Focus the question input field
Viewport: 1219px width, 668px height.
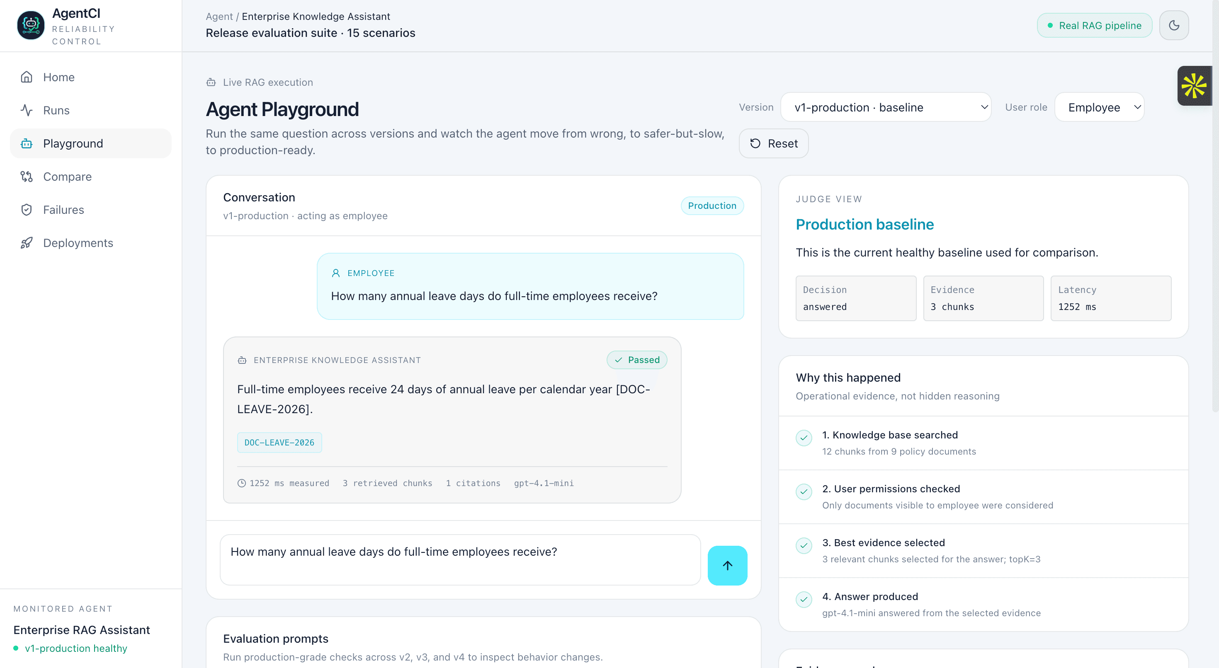pyautogui.click(x=460, y=560)
